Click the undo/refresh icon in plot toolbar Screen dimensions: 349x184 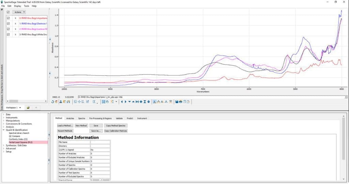click(52, 101)
